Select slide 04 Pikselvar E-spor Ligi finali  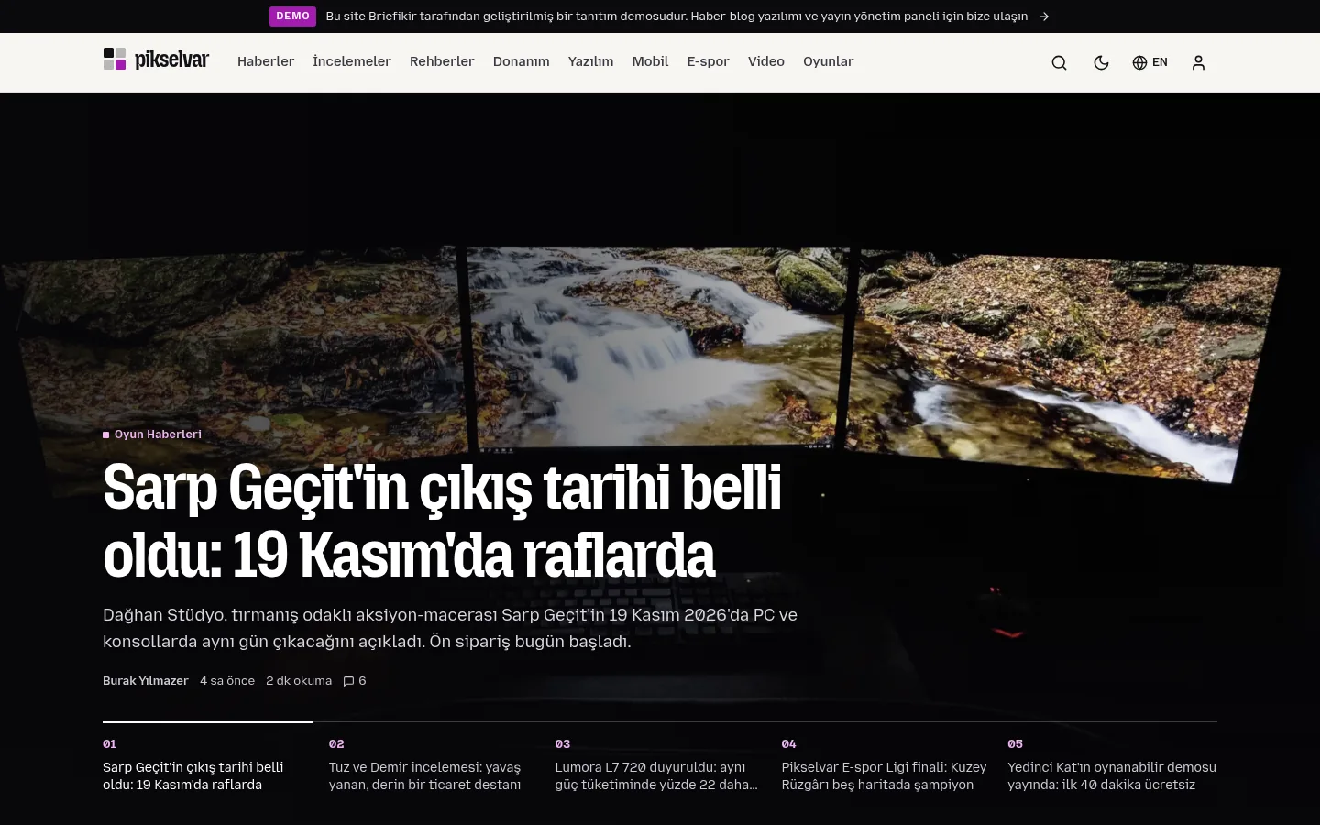pos(886,766)
